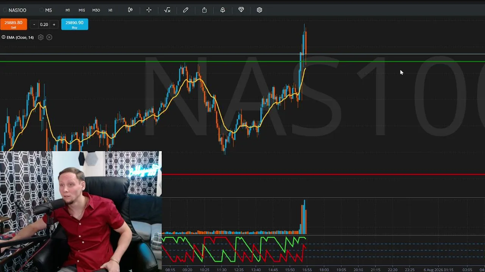The width and height of the screenshot is (485, 272).
Task: Click the Sell button at 29889.80
Action: [14, 24]
